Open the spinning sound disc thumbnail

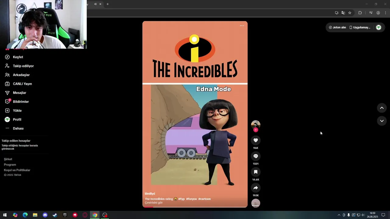[256, 203]
